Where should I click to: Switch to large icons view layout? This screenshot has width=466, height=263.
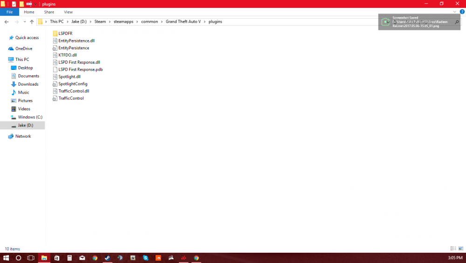click(461, 249)
